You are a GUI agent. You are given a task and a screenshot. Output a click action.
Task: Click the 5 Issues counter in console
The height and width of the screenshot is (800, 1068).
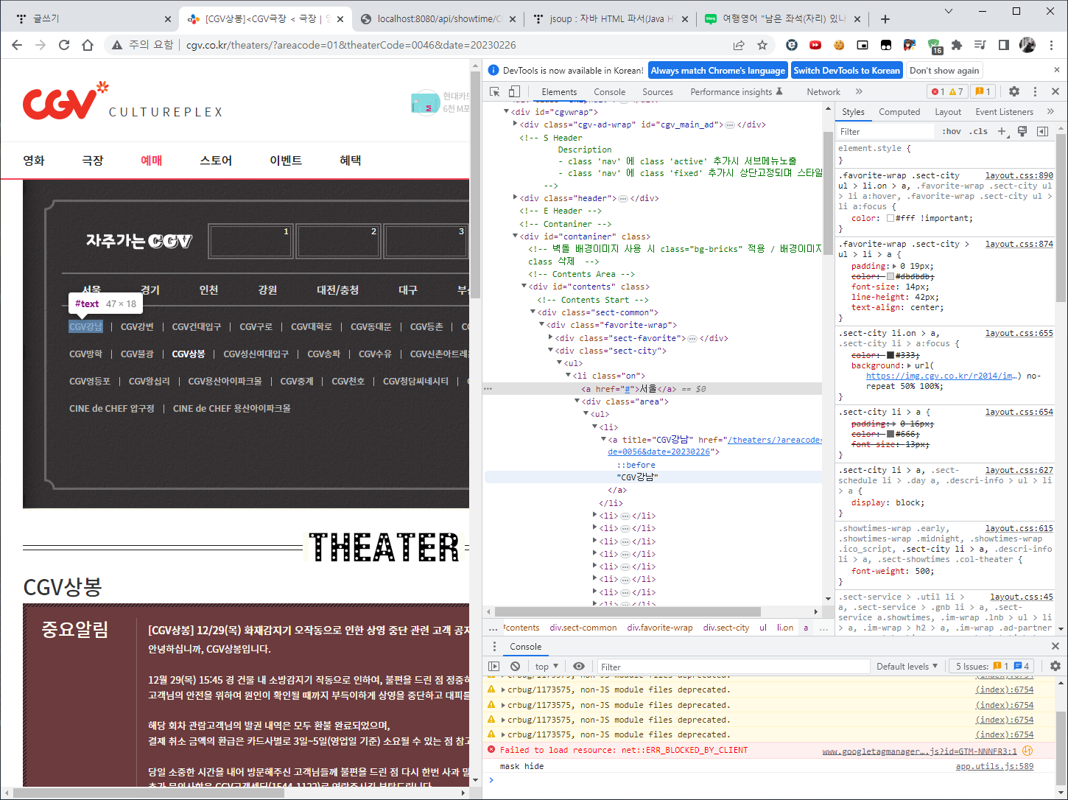(992, 666)
